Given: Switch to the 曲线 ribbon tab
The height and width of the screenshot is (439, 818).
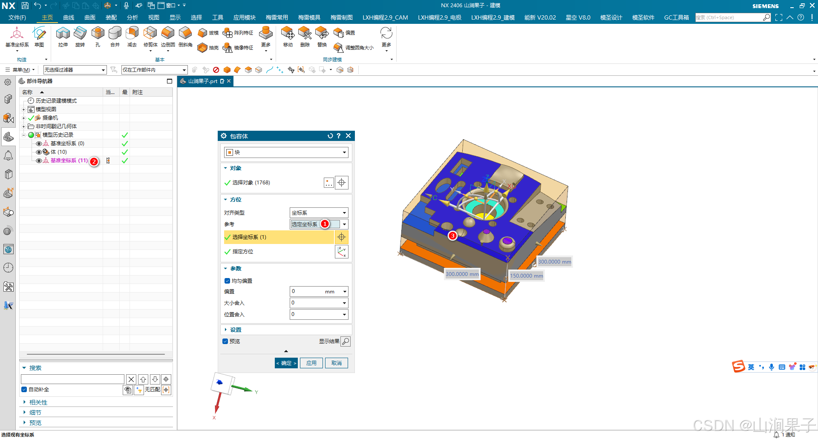Looking at the screenshot, I should 69,17.
